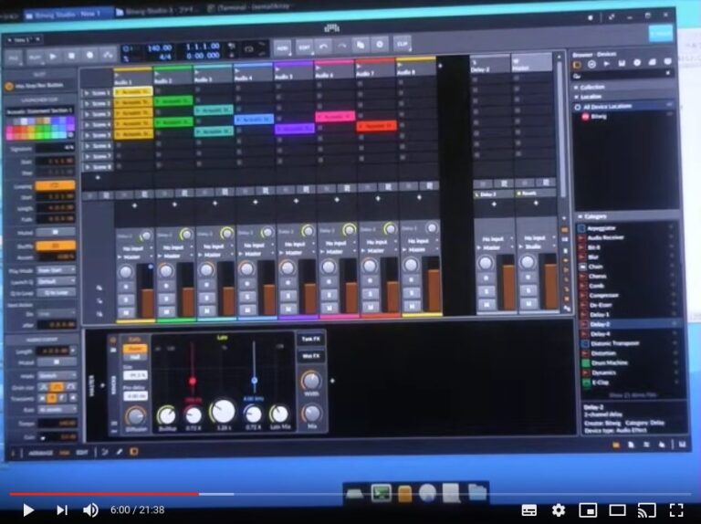Open the CLIP menu in the top toolbar
Viewport: 701px width, 524px height.
tap(402, 44)
